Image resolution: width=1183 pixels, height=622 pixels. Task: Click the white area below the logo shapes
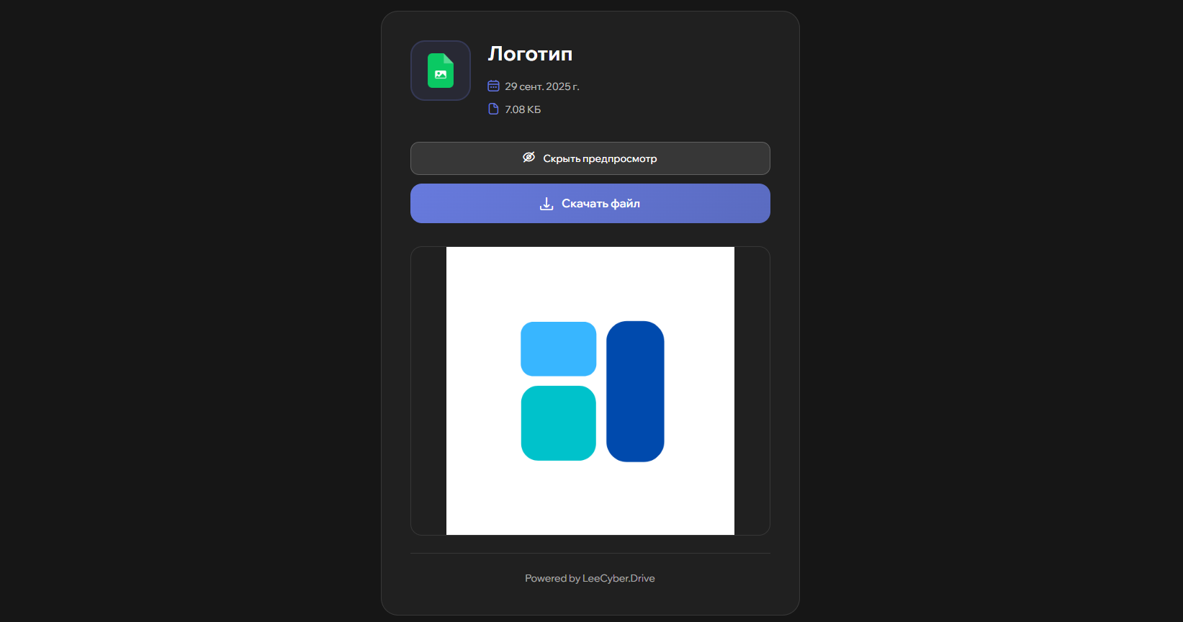(590, 498)
